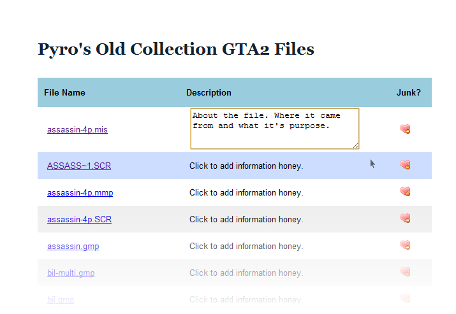Click inside the description textarea
Viewport: 456px width, 314px height.
[x=274, y=129]
